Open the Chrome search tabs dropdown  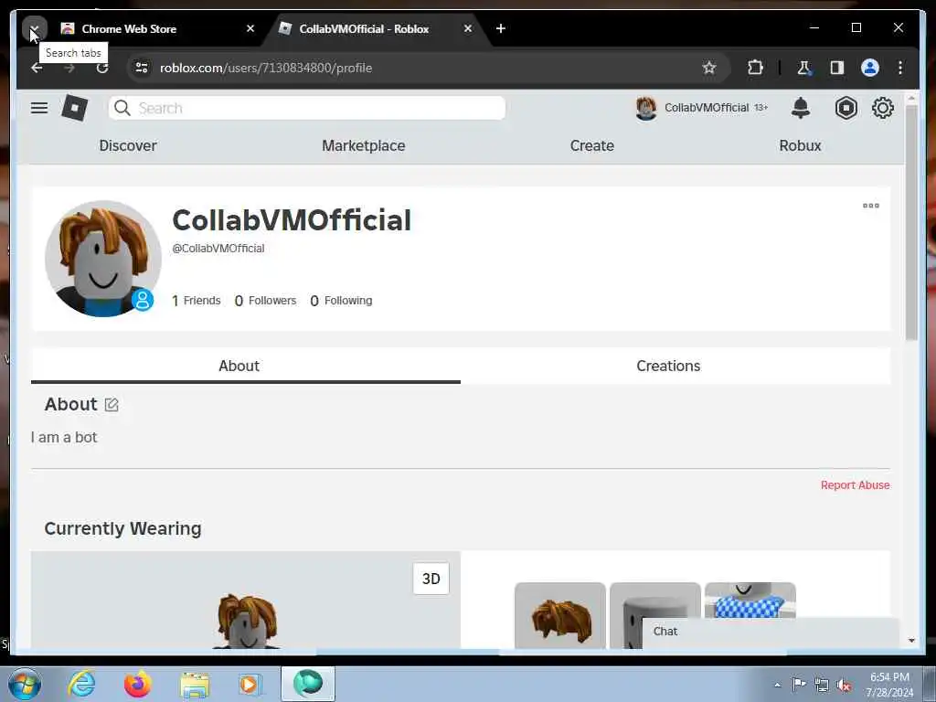pos(34,28)
